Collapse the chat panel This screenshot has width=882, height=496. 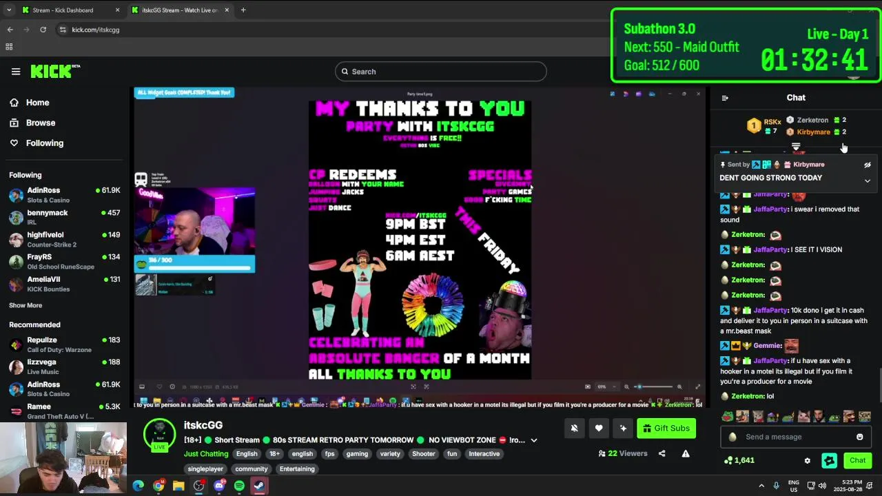tap(725, 98)
